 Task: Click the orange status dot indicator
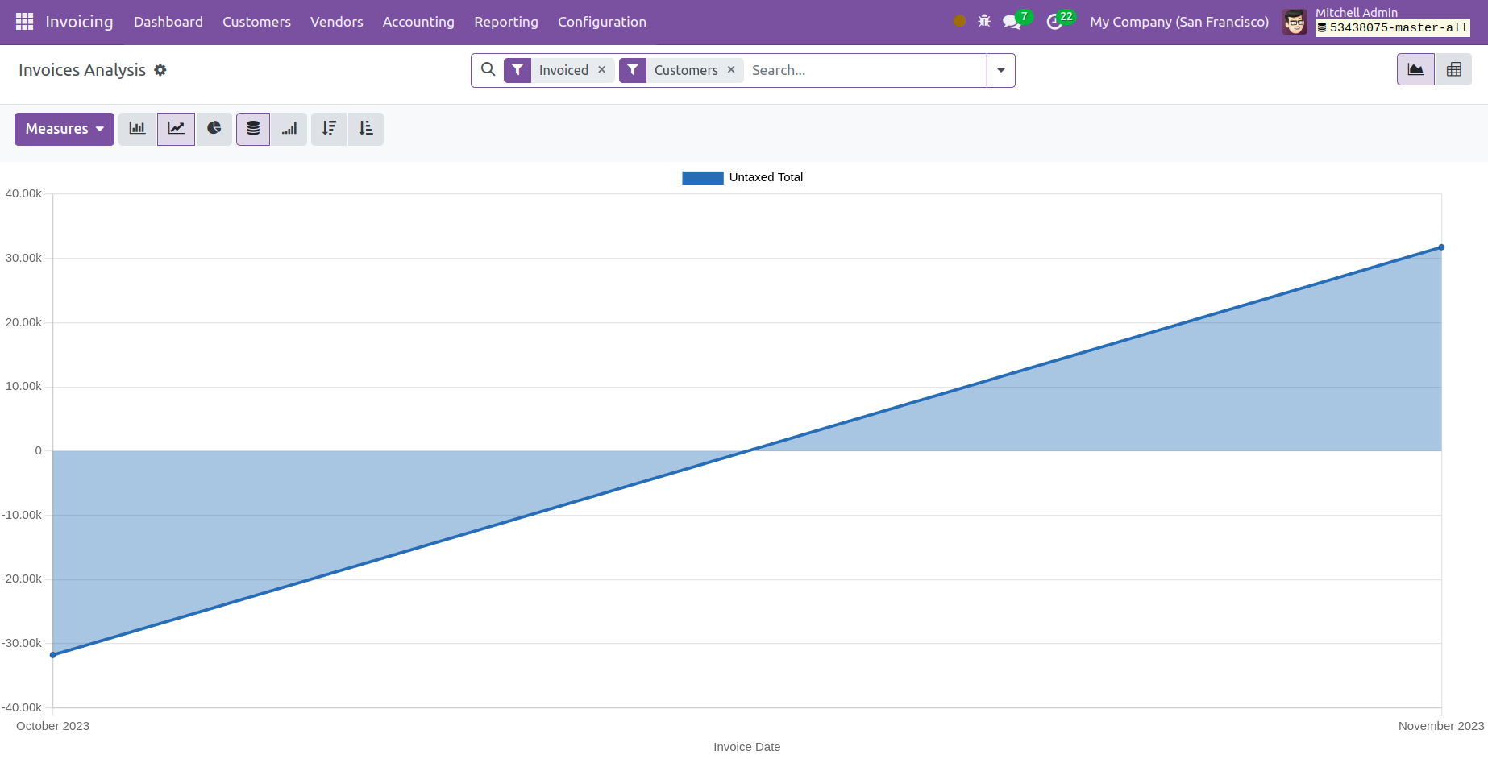pyautogui.click(x=959, y=22)
